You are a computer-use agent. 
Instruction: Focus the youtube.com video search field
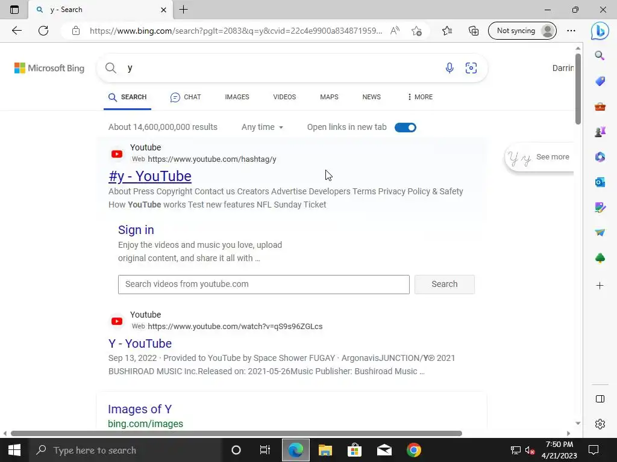264,284
